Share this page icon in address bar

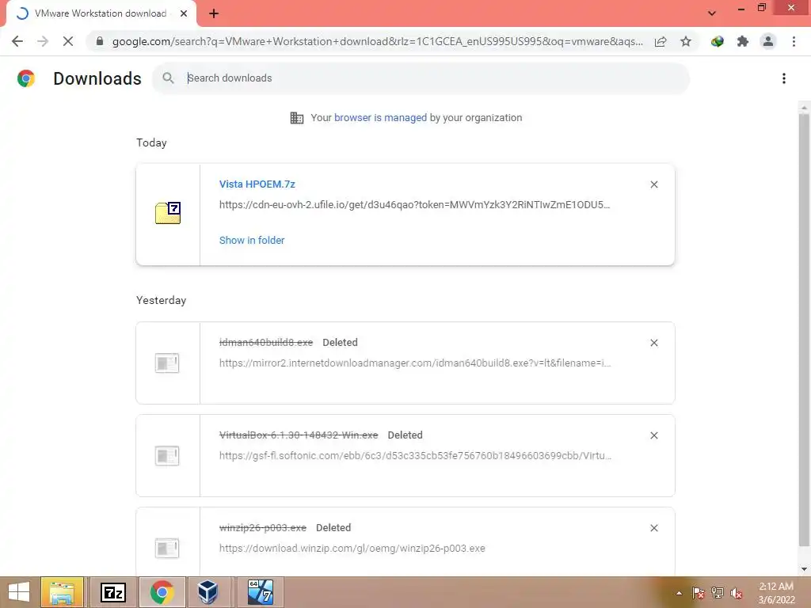[x=661, y=41]
